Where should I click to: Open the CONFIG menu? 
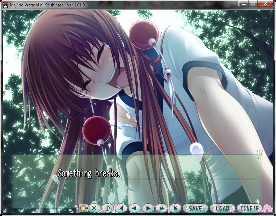click(x=249, y=209)
